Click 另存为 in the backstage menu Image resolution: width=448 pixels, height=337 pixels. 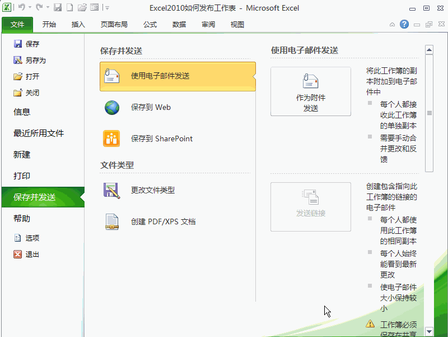30,61
